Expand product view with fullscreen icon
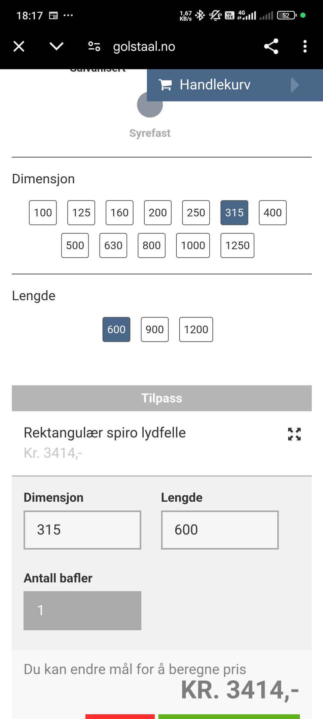Image resolution: width=323 pixels, height=719 pixels. coord(294,434)
